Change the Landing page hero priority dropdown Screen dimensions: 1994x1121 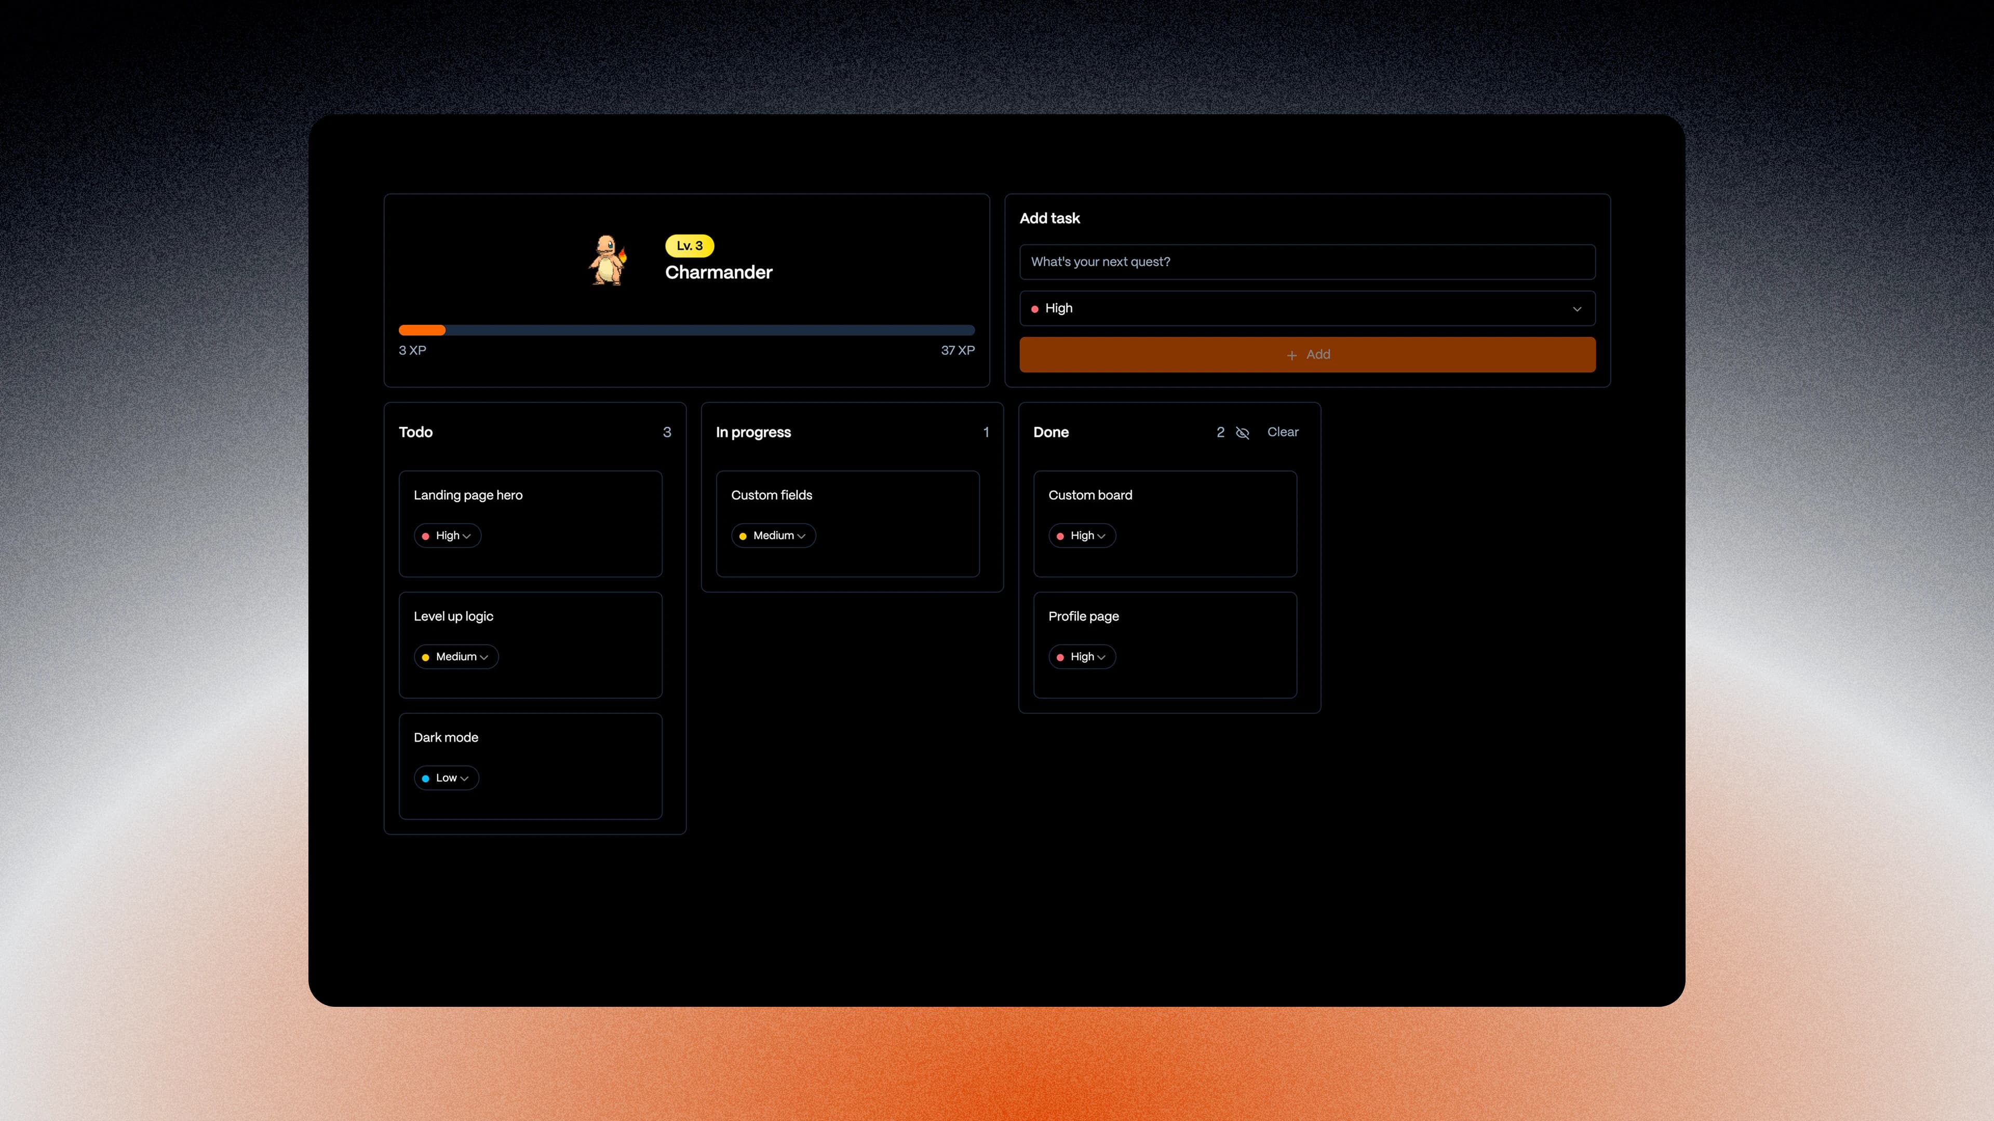point(448,536)
